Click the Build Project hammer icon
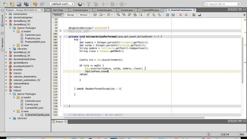This screenshot has height=139, width=247. (88, 4)
